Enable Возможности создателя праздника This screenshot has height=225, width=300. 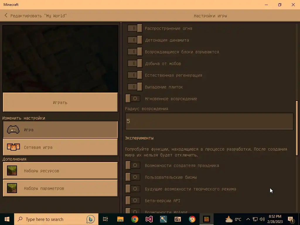click(133, 165)
